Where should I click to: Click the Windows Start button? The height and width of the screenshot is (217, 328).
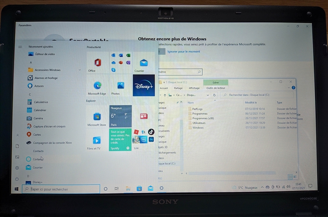(16, 189)
